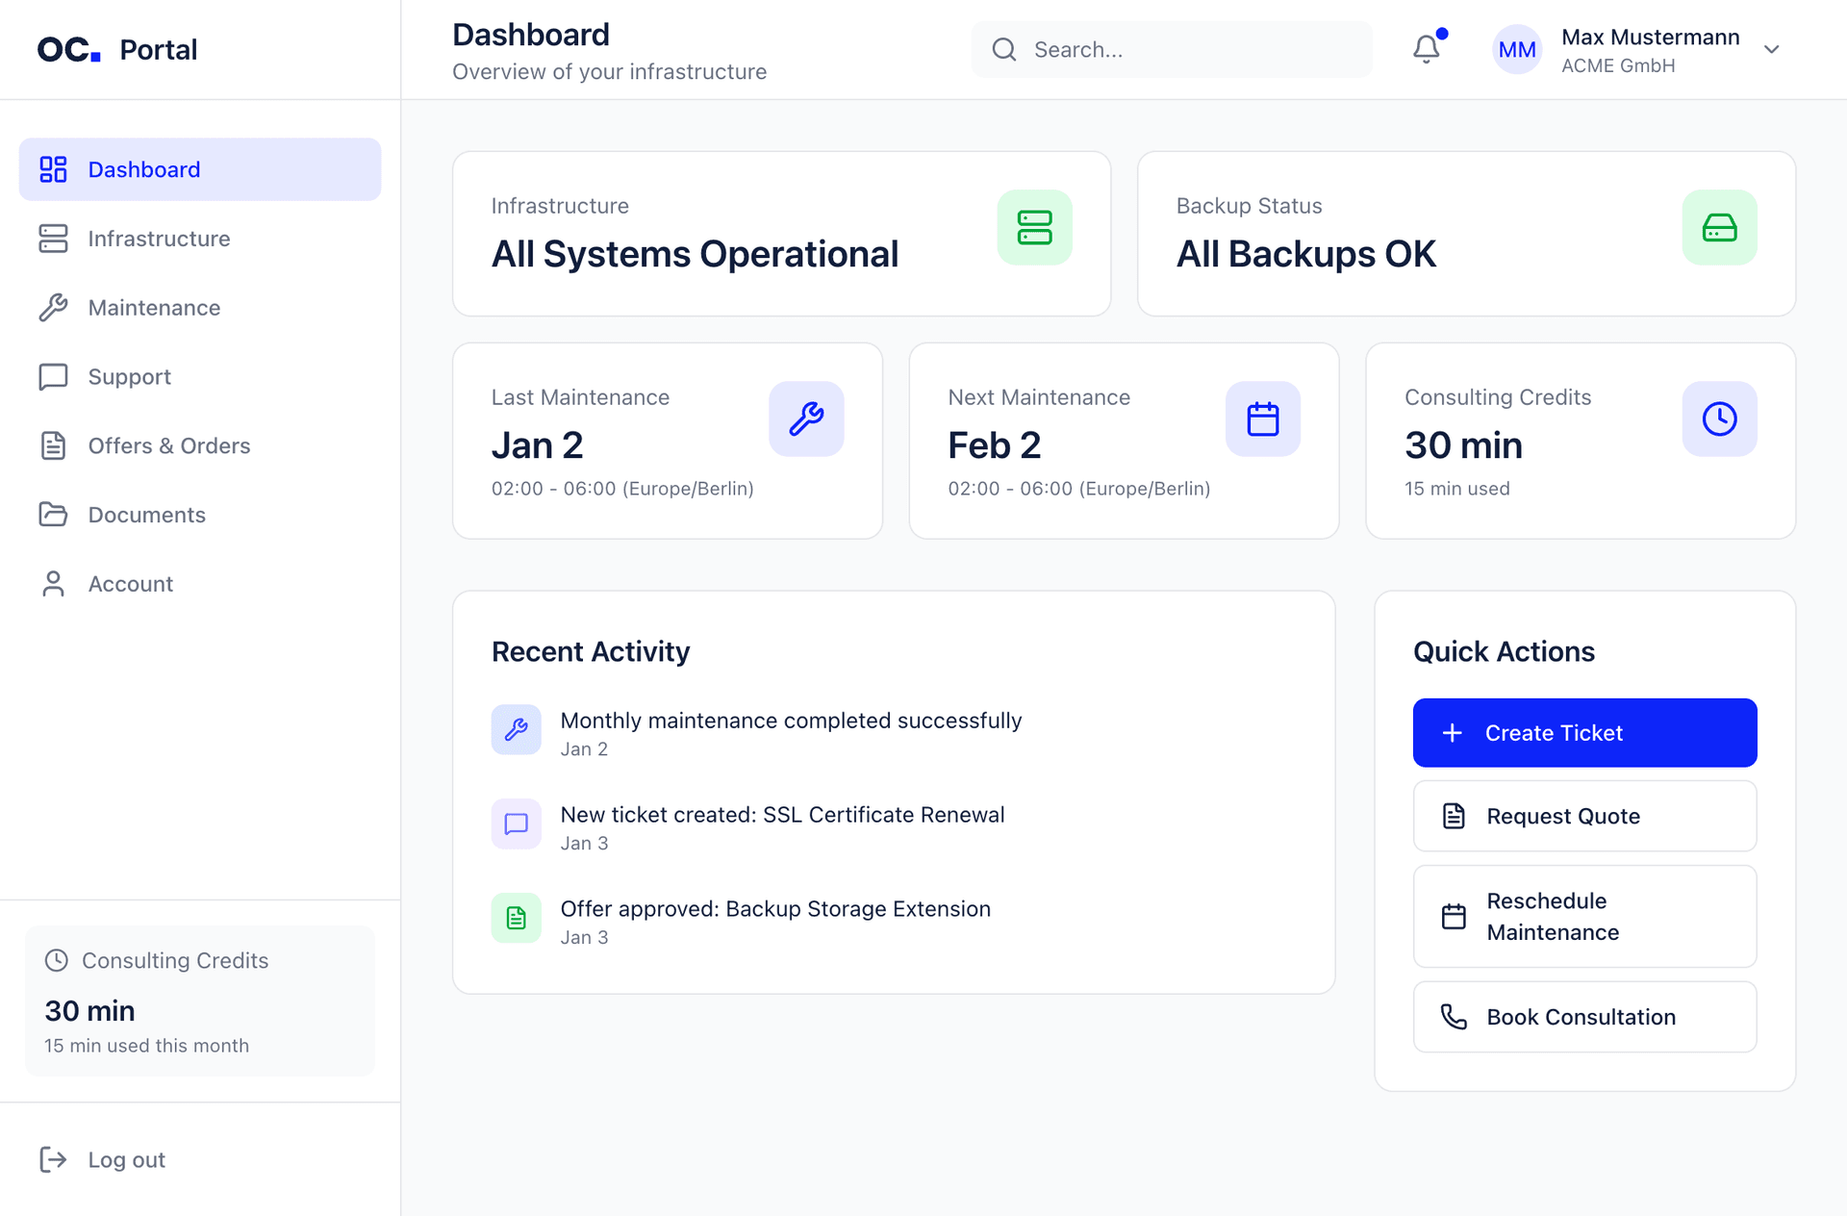Click the clock icon on Consulting Credits card

tap(1720, 418)
